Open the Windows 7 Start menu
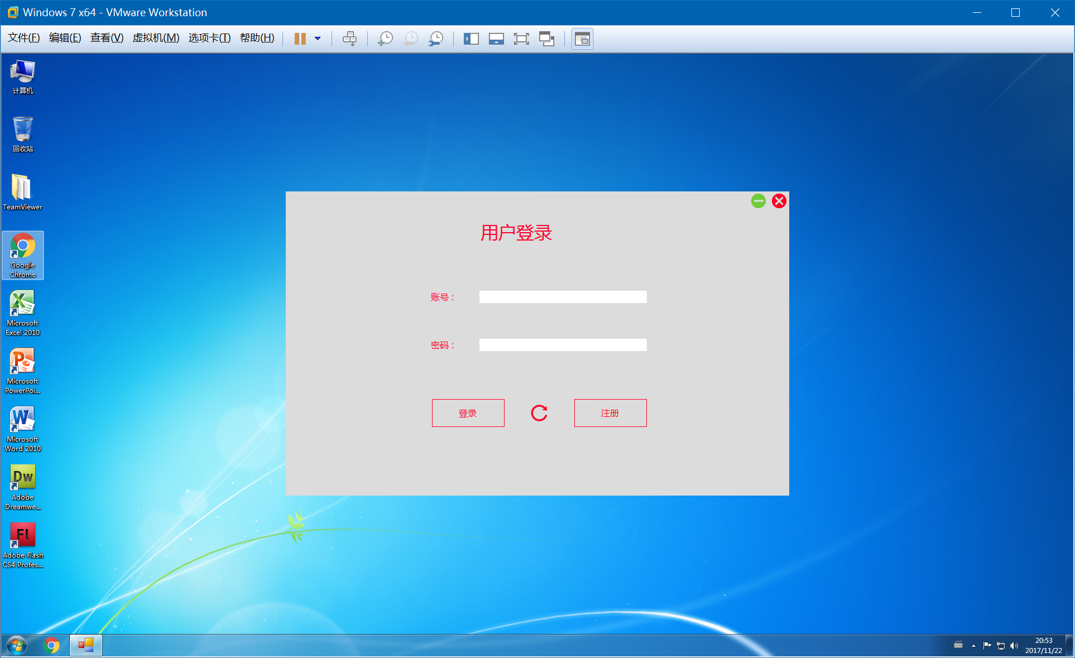1075x658 pixels. click(16, 646)
